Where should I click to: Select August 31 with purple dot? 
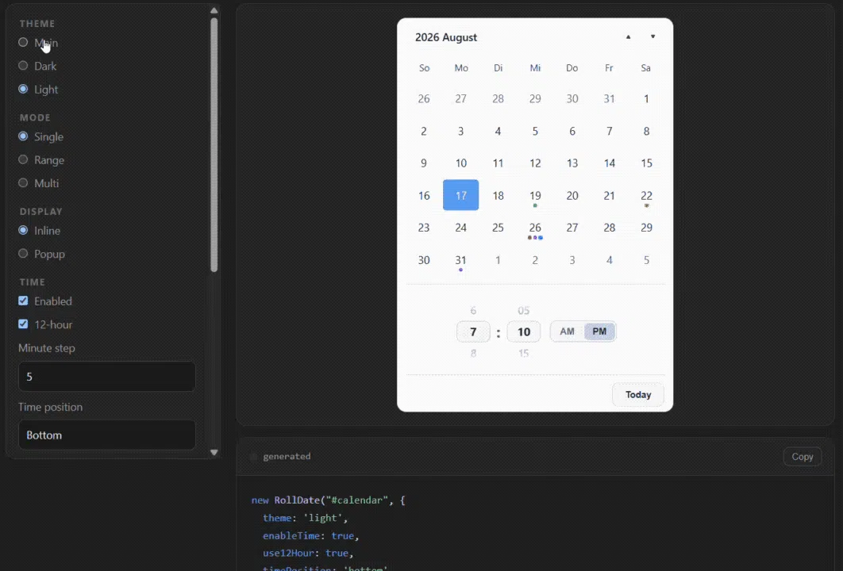pos(460,260)
